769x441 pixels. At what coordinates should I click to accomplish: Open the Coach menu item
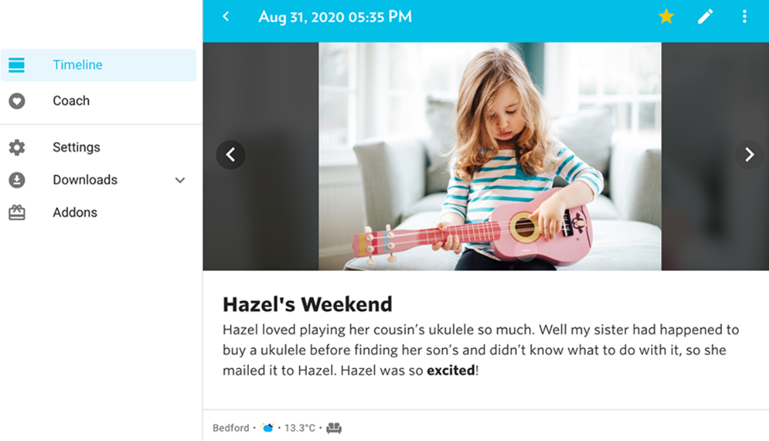pyautogui.click(x=71, y=101)
